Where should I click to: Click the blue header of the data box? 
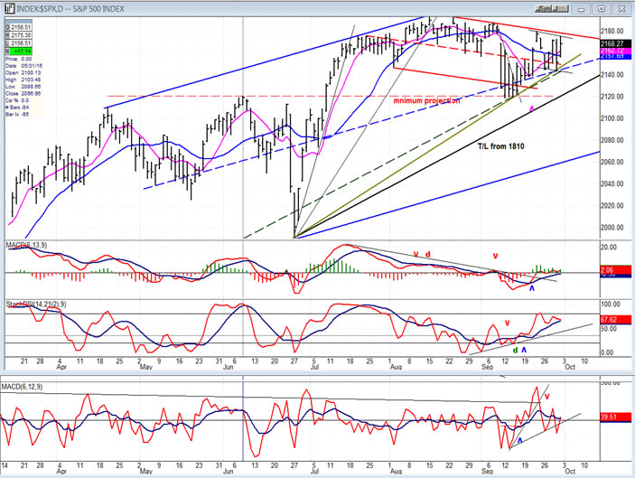click(18, 21)
